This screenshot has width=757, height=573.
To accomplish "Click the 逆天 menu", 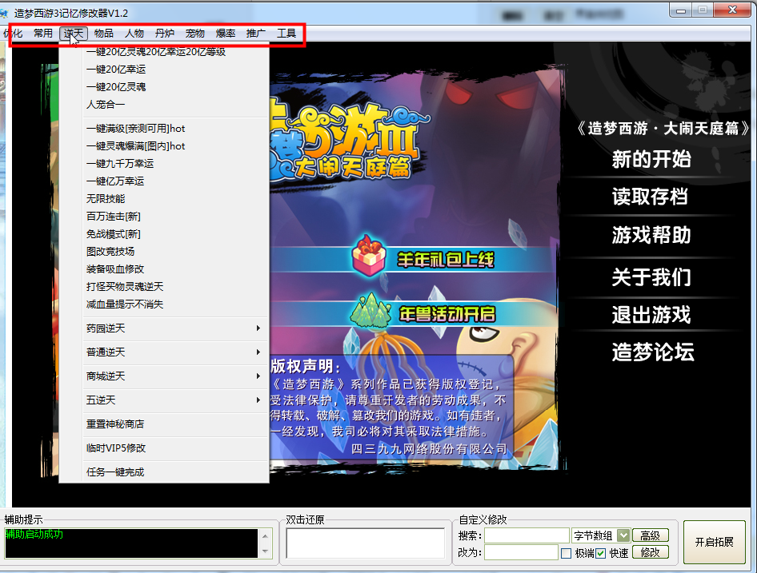I will click(74, 34).
